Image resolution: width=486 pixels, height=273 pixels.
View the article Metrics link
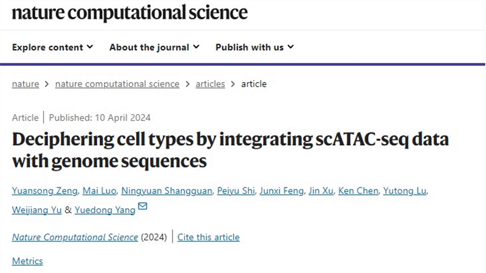(27, 261)
